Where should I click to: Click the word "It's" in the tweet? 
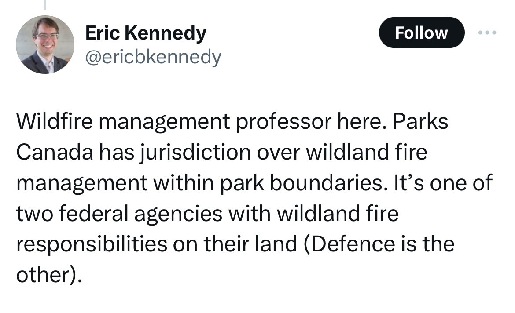[x=407, y=183]
